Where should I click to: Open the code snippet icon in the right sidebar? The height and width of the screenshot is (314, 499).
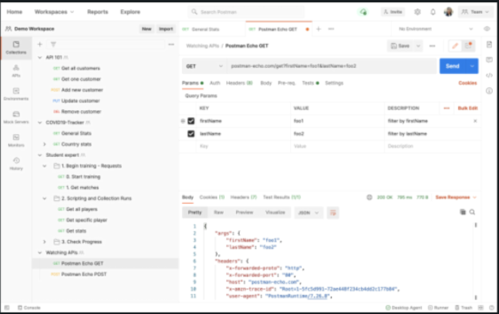click(x=489, y=75)
